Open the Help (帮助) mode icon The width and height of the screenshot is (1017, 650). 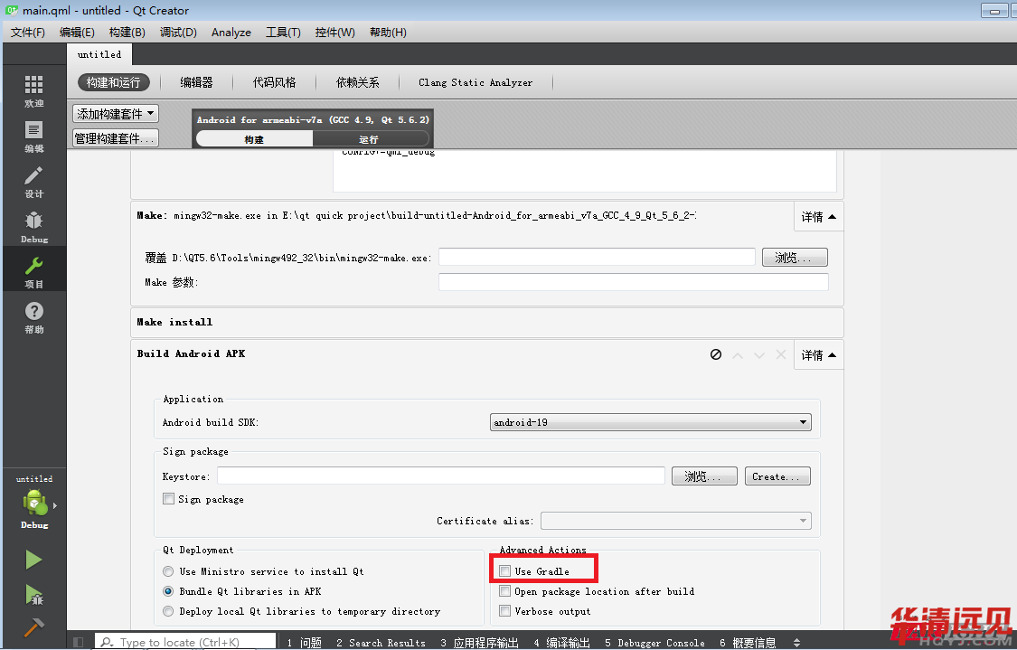click(33, 316)
